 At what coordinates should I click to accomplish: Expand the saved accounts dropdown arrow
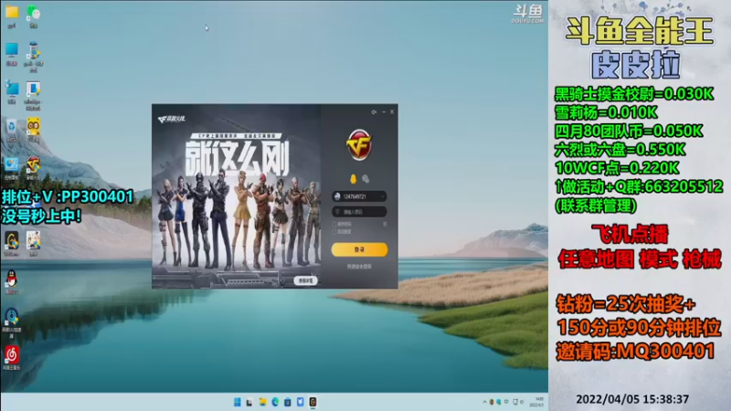pos(383,196)
